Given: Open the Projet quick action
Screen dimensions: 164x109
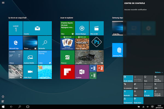Looking at the screenshot, I should tap(138, 86).
